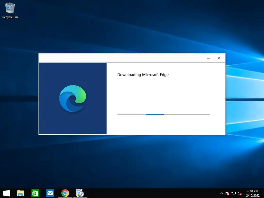Launch File Explorer from taskbar
This screenshot has height=198, width=264.
pyautogui.click(x=20, y=193)
